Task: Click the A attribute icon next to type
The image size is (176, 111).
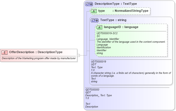Action: 94,11
